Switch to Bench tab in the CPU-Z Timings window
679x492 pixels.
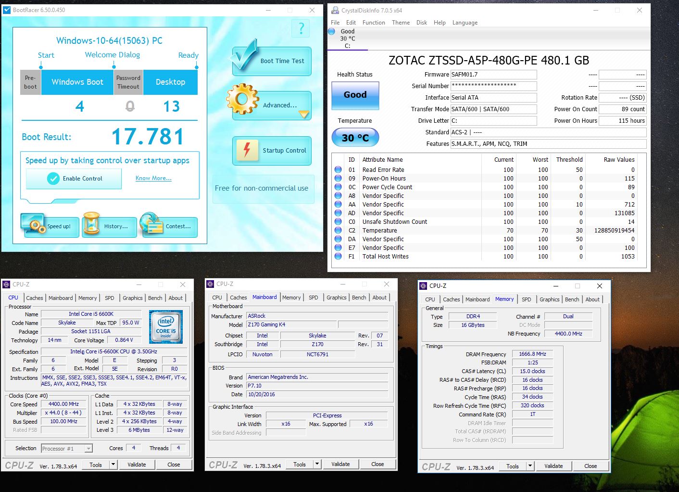572,299
